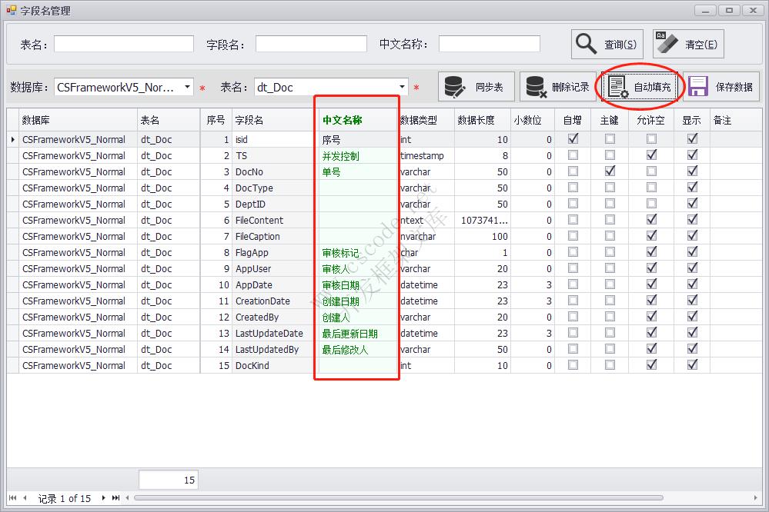This screenshot has width=769, height=512.
Task: Click the first-record navigator icon
Action: point(12,498)
